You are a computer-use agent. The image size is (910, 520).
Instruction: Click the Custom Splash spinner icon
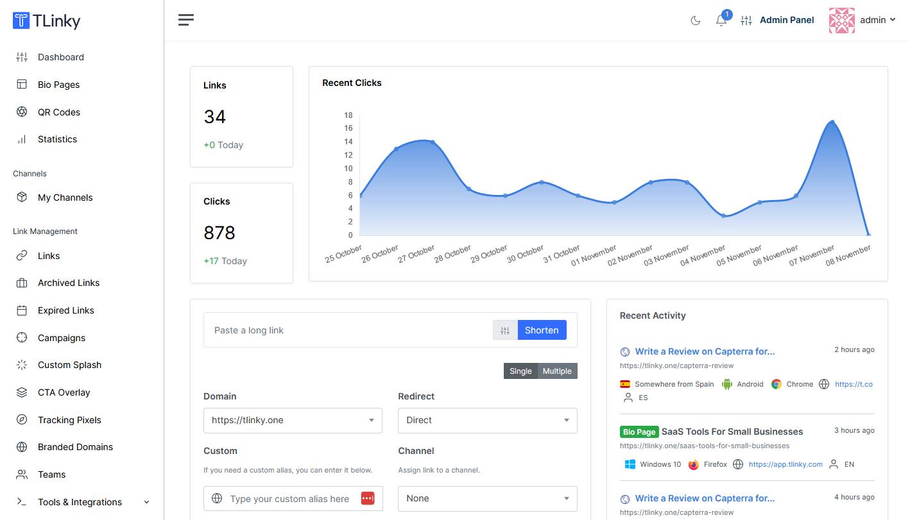22,365
